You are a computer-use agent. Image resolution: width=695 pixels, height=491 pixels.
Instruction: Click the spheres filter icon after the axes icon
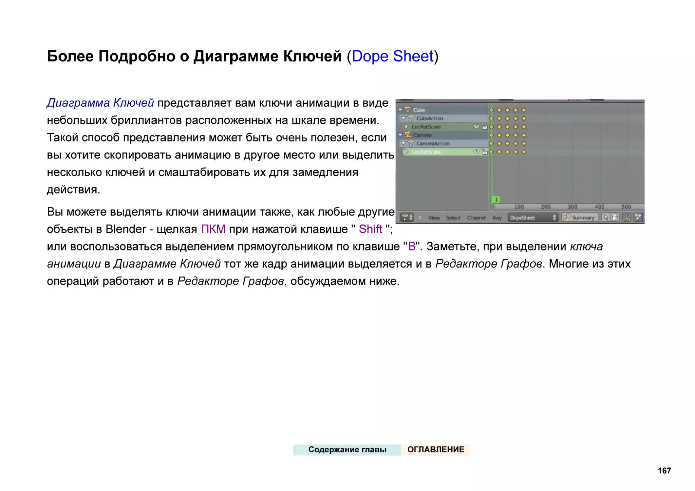point(638,217)
